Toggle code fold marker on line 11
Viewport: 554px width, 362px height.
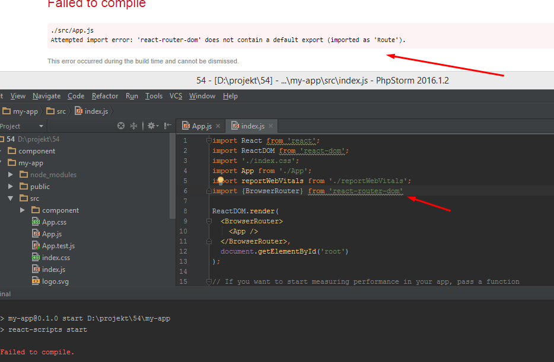point(209,241)
